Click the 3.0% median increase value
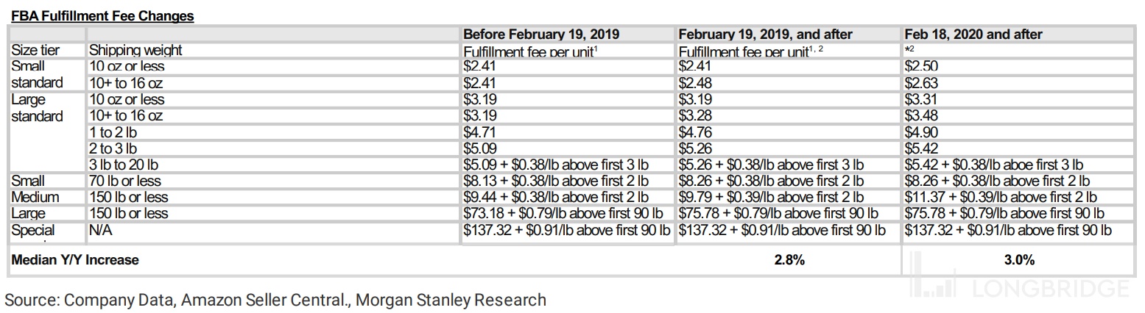The width and height of the screenshot is (1145, 313). click(1021, 259)
